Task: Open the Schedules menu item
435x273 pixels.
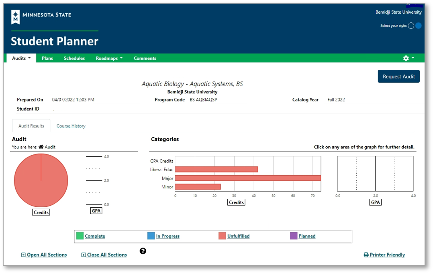Action: pyautogui.click(x=74, y=59)
